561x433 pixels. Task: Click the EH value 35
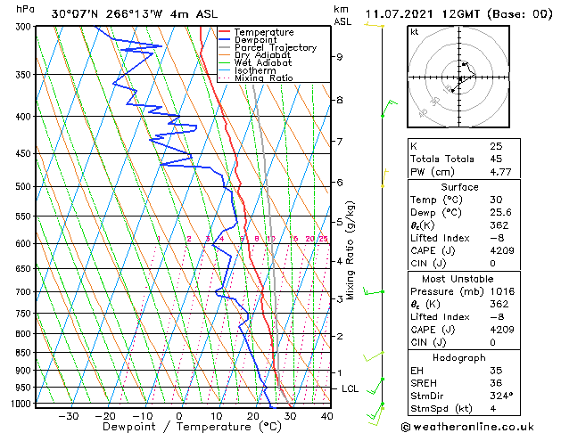(x=496, y=371)
